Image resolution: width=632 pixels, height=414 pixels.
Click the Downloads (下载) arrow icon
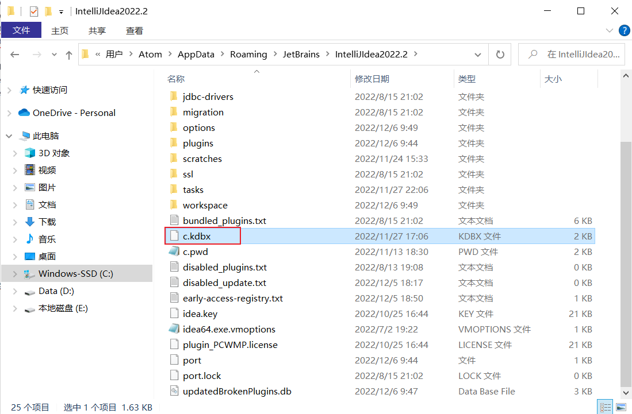pyautogui.click(x=30, y=222)
